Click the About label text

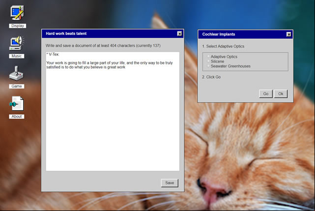tap(17, 117)
